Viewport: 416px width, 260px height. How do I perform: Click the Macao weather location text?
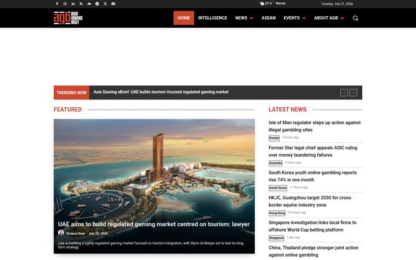tap(280, 3)
